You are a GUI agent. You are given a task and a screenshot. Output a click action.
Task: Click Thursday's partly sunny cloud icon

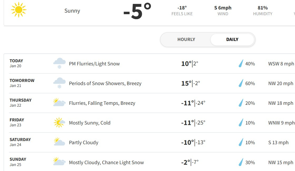click(x=59, y=102)
